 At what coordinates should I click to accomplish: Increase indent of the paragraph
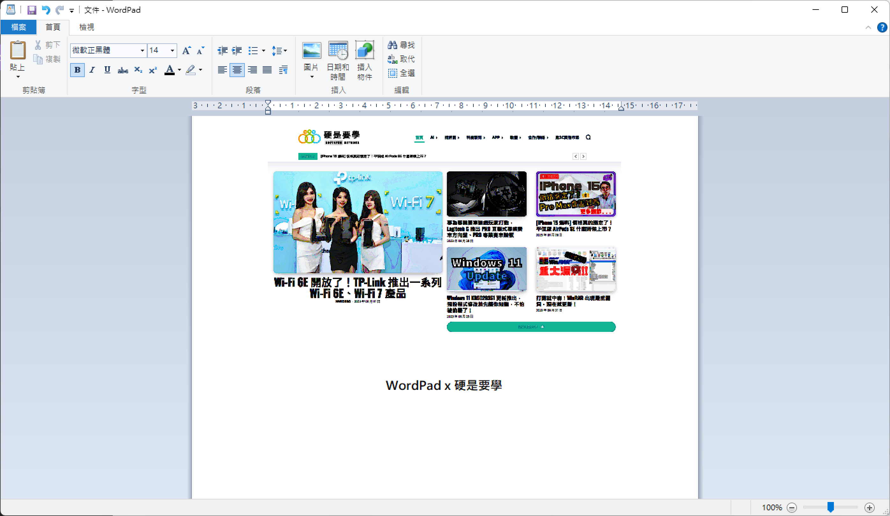point(237,51)
